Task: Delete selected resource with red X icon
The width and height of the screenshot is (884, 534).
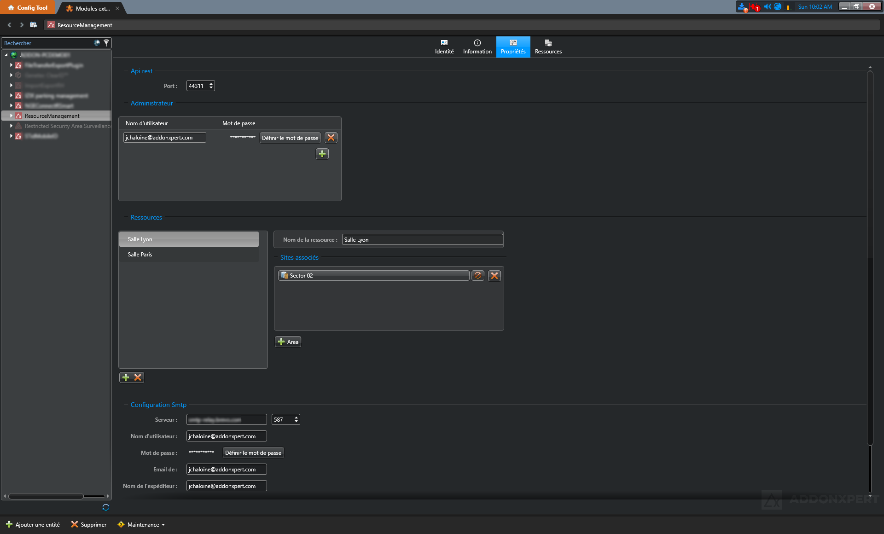Action: click(138, 377)
